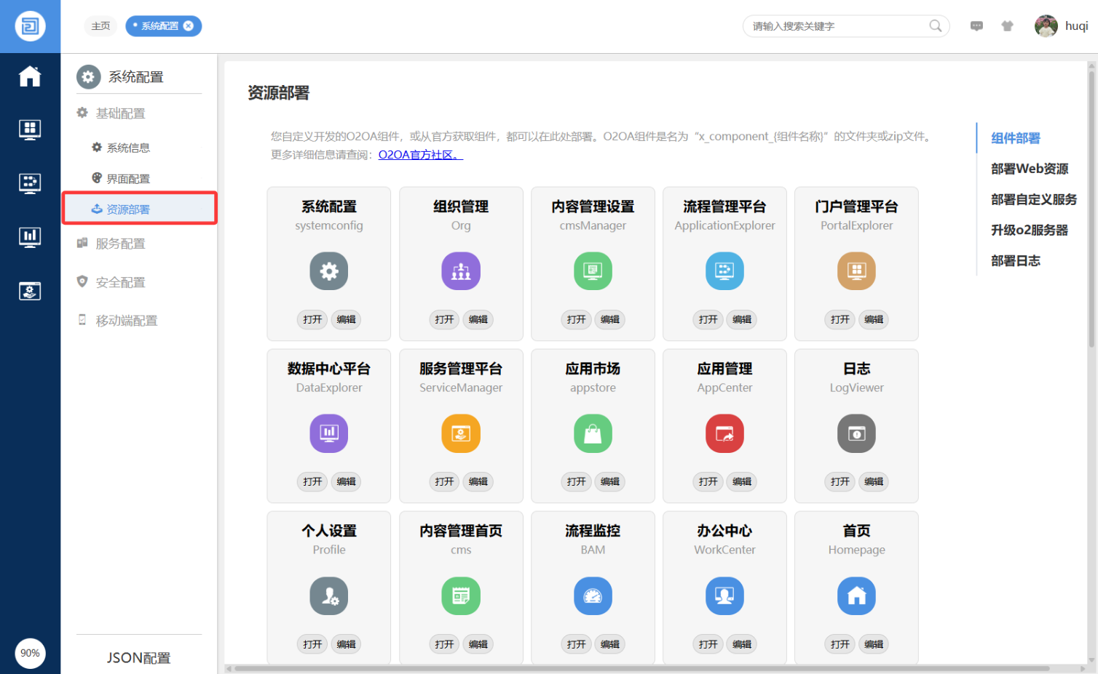Screen dimensions: 1098x674
Task: Select 界面配置 in the sidebar
Action: pos(128,179)
